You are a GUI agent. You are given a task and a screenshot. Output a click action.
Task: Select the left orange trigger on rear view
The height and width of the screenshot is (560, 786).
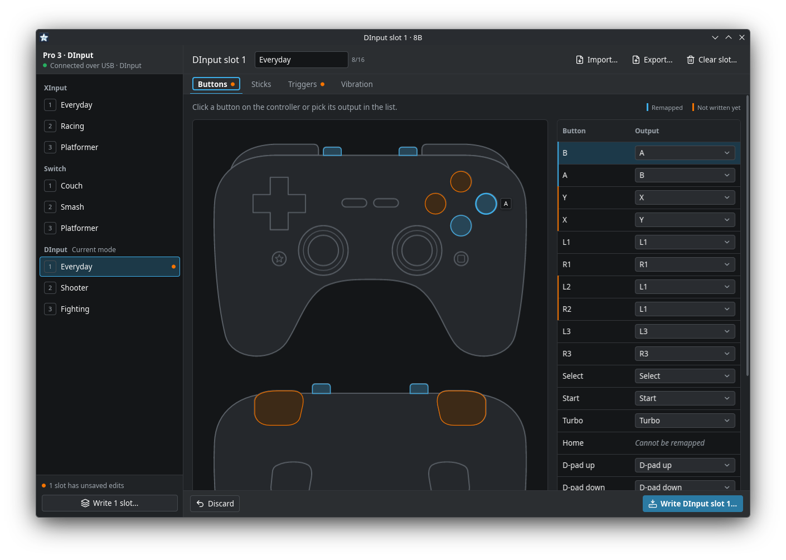[x=279, y=408]
